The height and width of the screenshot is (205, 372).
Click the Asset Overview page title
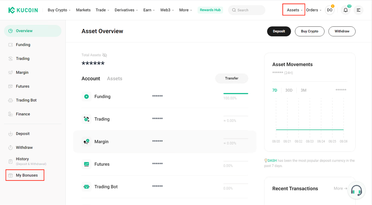point(102,31)
